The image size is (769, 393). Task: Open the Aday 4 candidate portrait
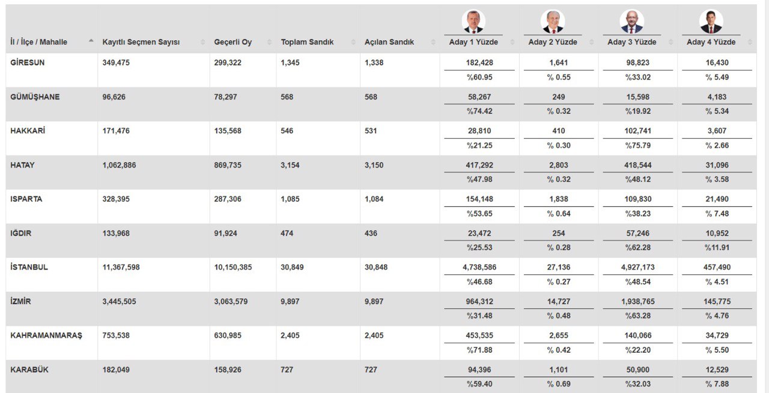pos(711,22)
